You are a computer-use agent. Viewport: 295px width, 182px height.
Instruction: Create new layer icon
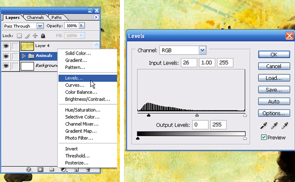point(76,170)
